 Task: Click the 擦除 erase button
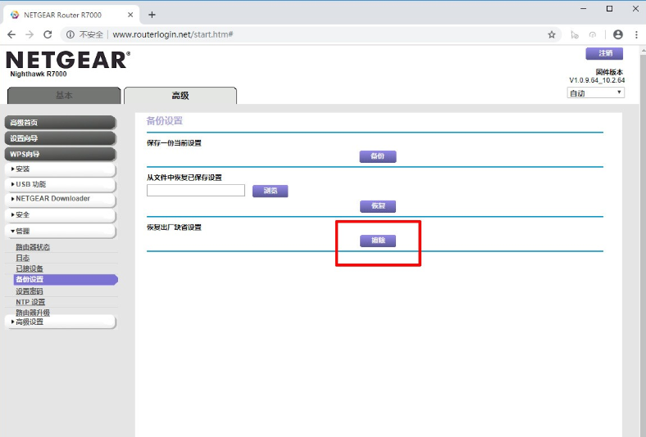[x=378, y=241]
